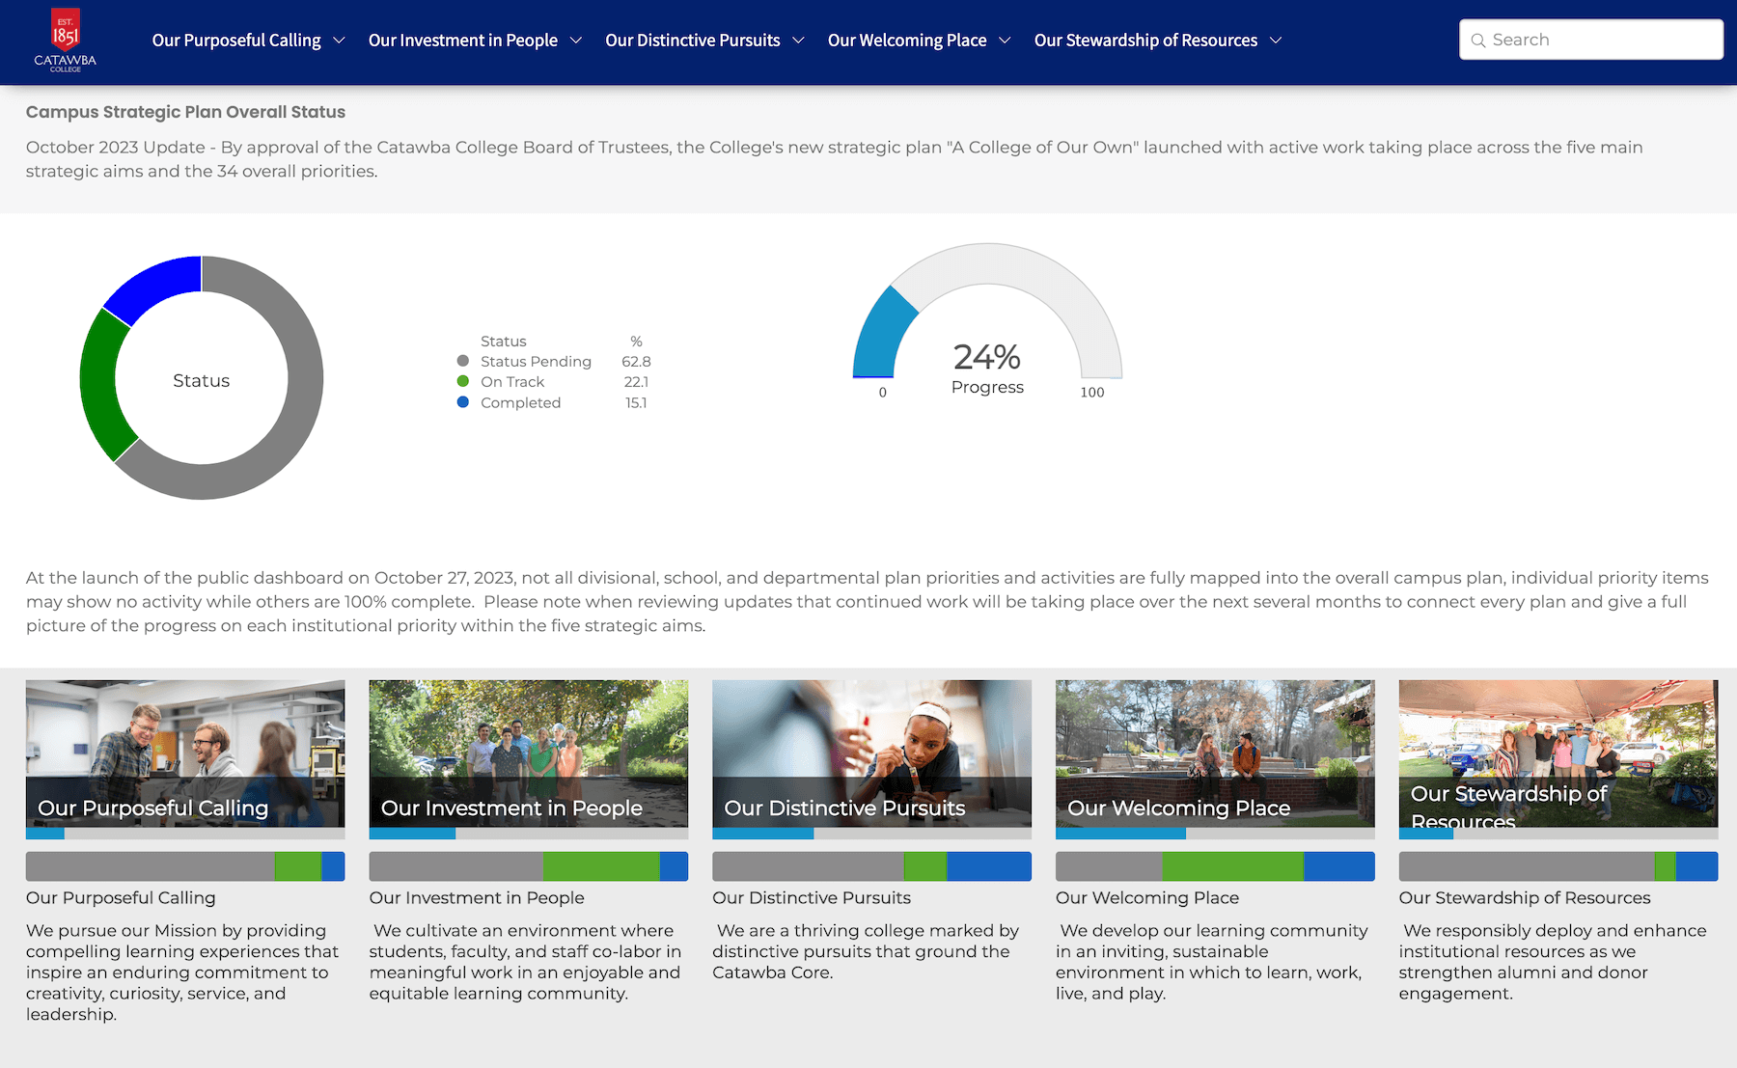Follow Our Welcoming Place title link below card

[x=1147, y=898]
